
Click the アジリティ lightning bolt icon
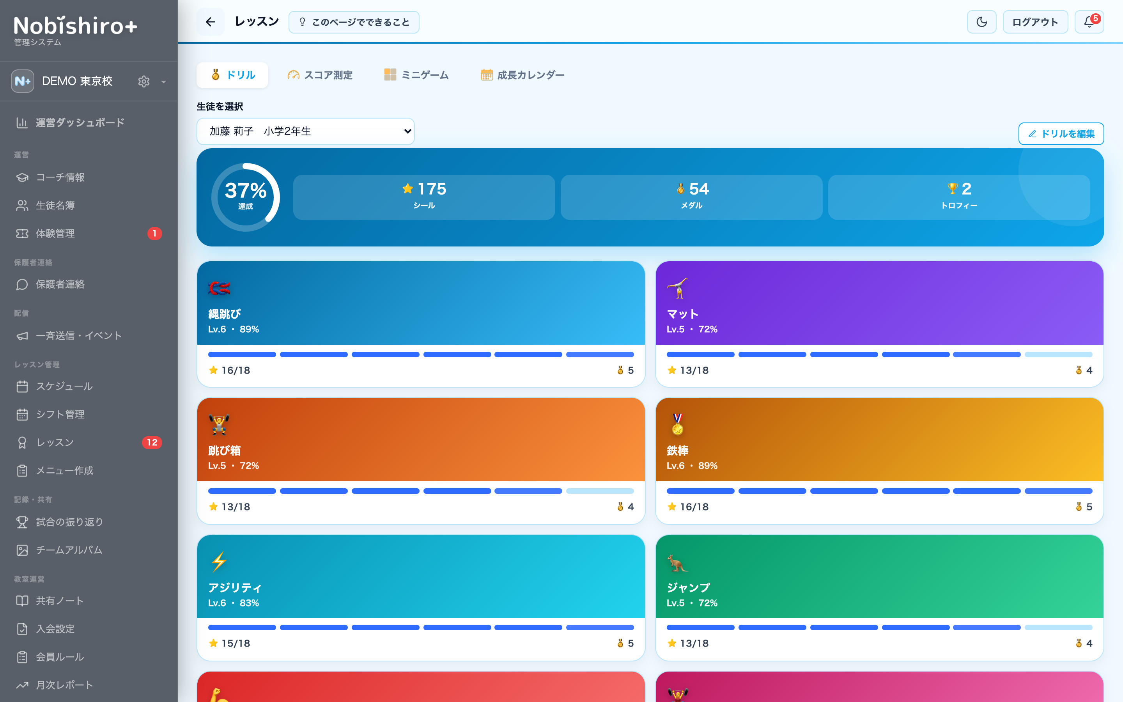pos(219,561)
